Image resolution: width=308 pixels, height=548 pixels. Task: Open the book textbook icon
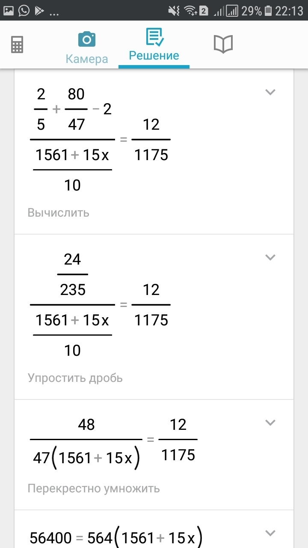(223, 44)
